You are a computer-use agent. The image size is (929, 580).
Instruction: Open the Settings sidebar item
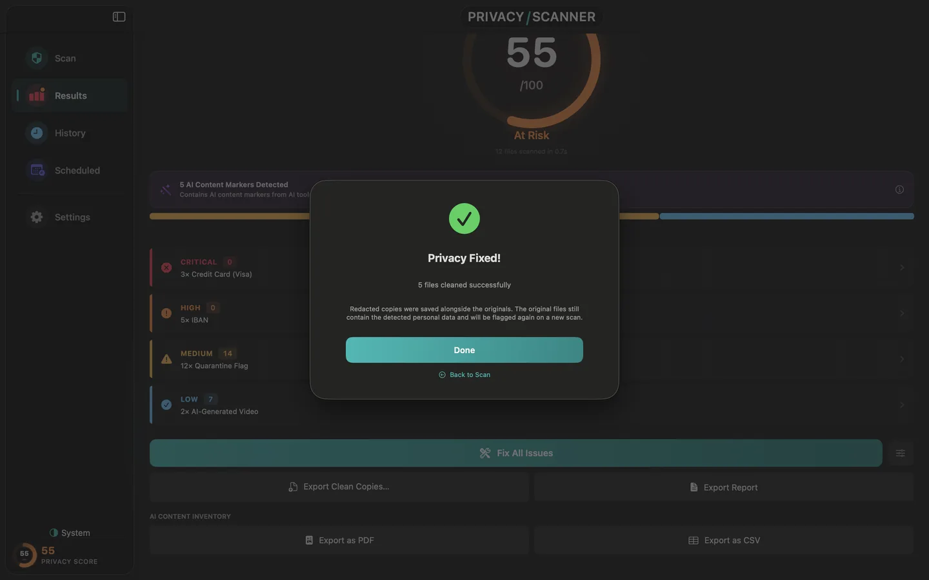[x=70, y=217]
